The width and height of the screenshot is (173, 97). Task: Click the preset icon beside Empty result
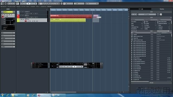132,34
